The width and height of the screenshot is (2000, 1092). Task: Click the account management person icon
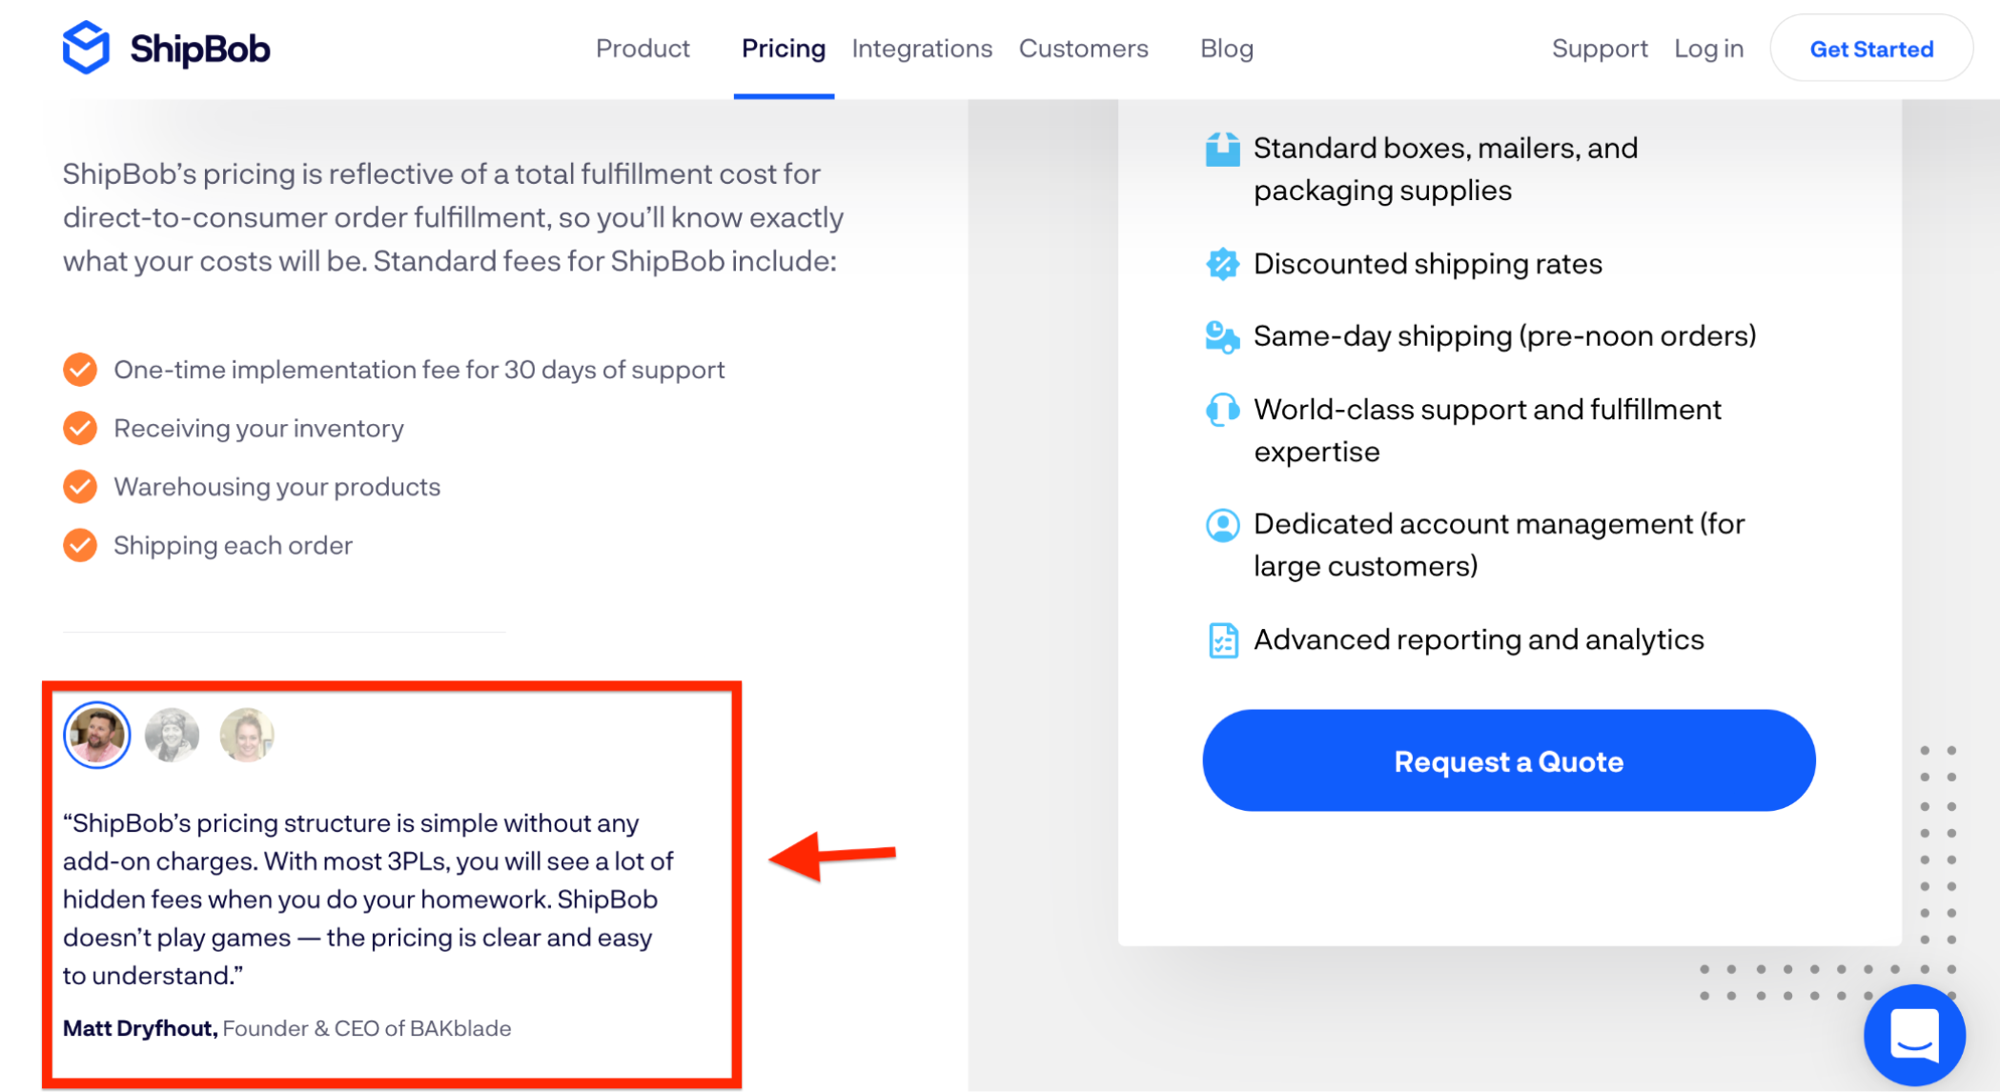click(x=1222, y=525)
